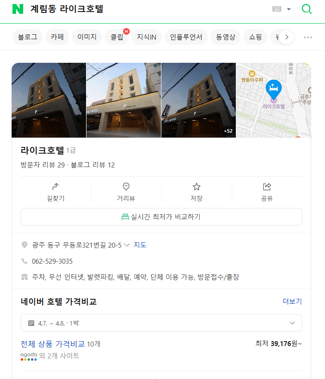
Task: Click the blue hotel map pin
Action: click(273, 89)
